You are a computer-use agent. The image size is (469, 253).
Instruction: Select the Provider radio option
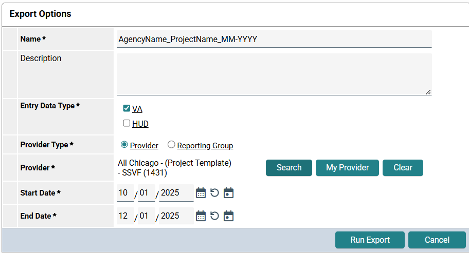coord(124,145)
